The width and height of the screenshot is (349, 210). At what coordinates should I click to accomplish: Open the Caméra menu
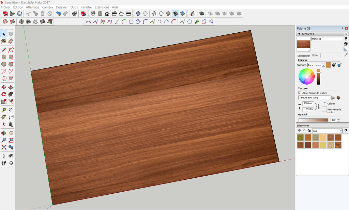(47, 7)
